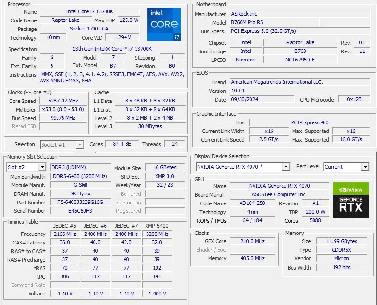The width and height of the screenshot is (377, 305).
Task: Click the serial number E45C50F3
Action: 80,211
